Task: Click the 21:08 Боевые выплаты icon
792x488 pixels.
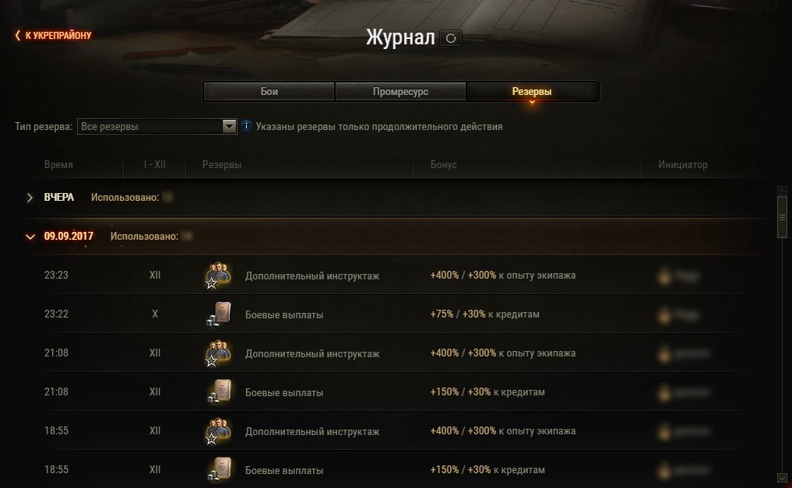Action: pyautogui.click(x=219, y=392)
